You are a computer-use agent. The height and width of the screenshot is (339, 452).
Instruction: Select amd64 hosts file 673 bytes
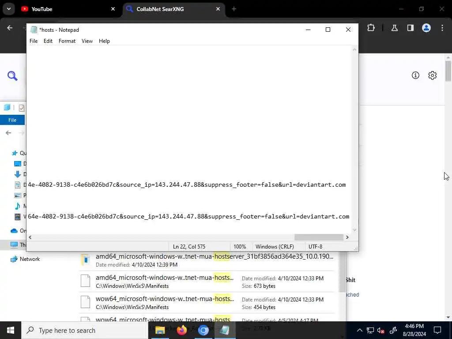(207, 282)
